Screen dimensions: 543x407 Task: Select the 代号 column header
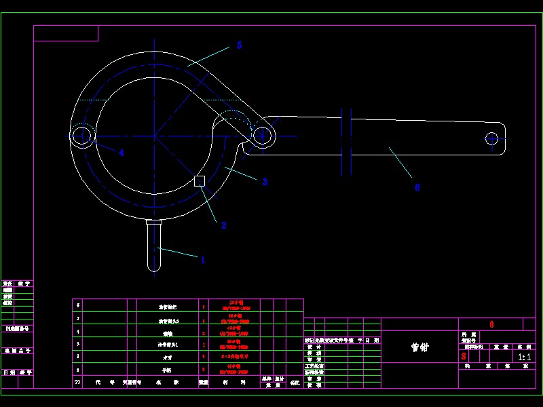pos(105,382)
